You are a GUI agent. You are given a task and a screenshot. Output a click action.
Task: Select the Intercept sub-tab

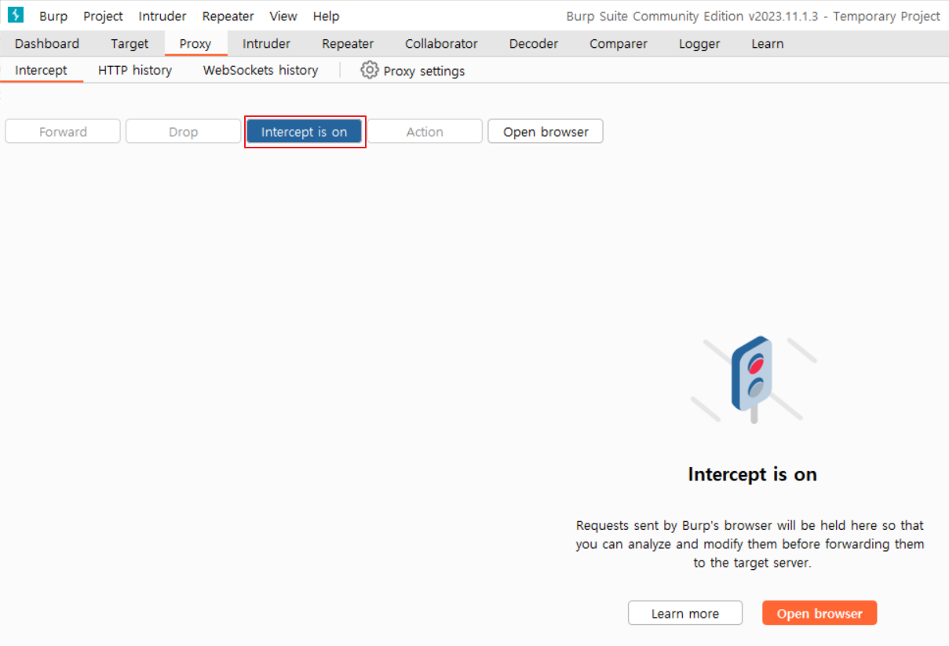pos(41,70)
